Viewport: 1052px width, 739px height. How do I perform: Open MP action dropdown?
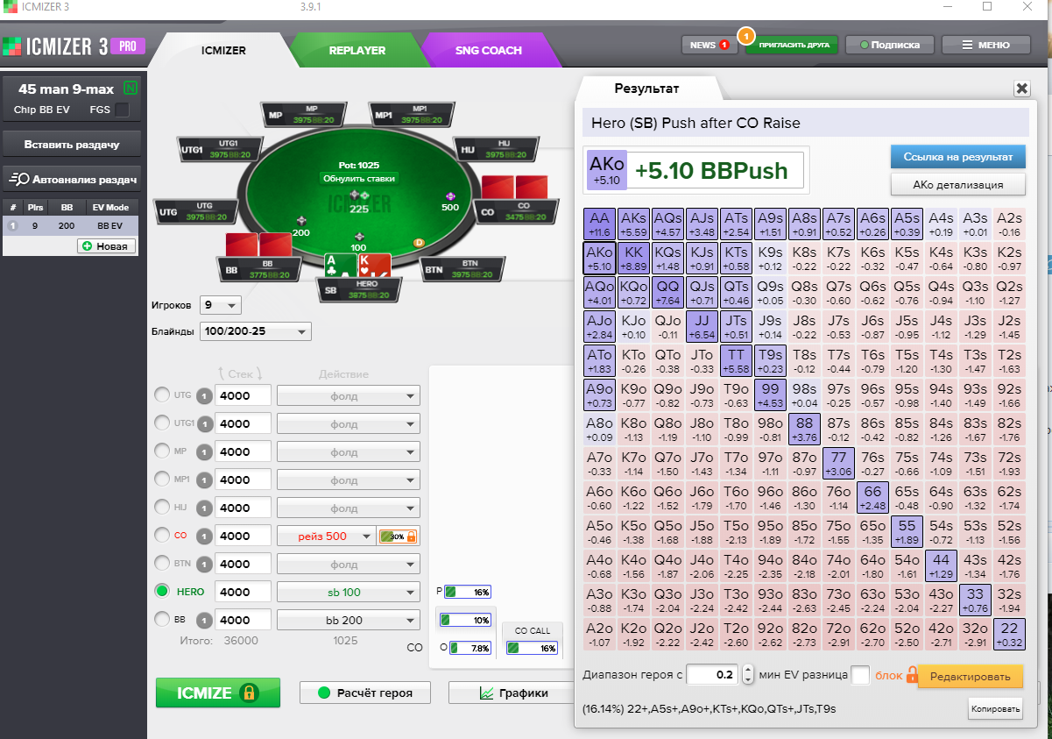349,451
